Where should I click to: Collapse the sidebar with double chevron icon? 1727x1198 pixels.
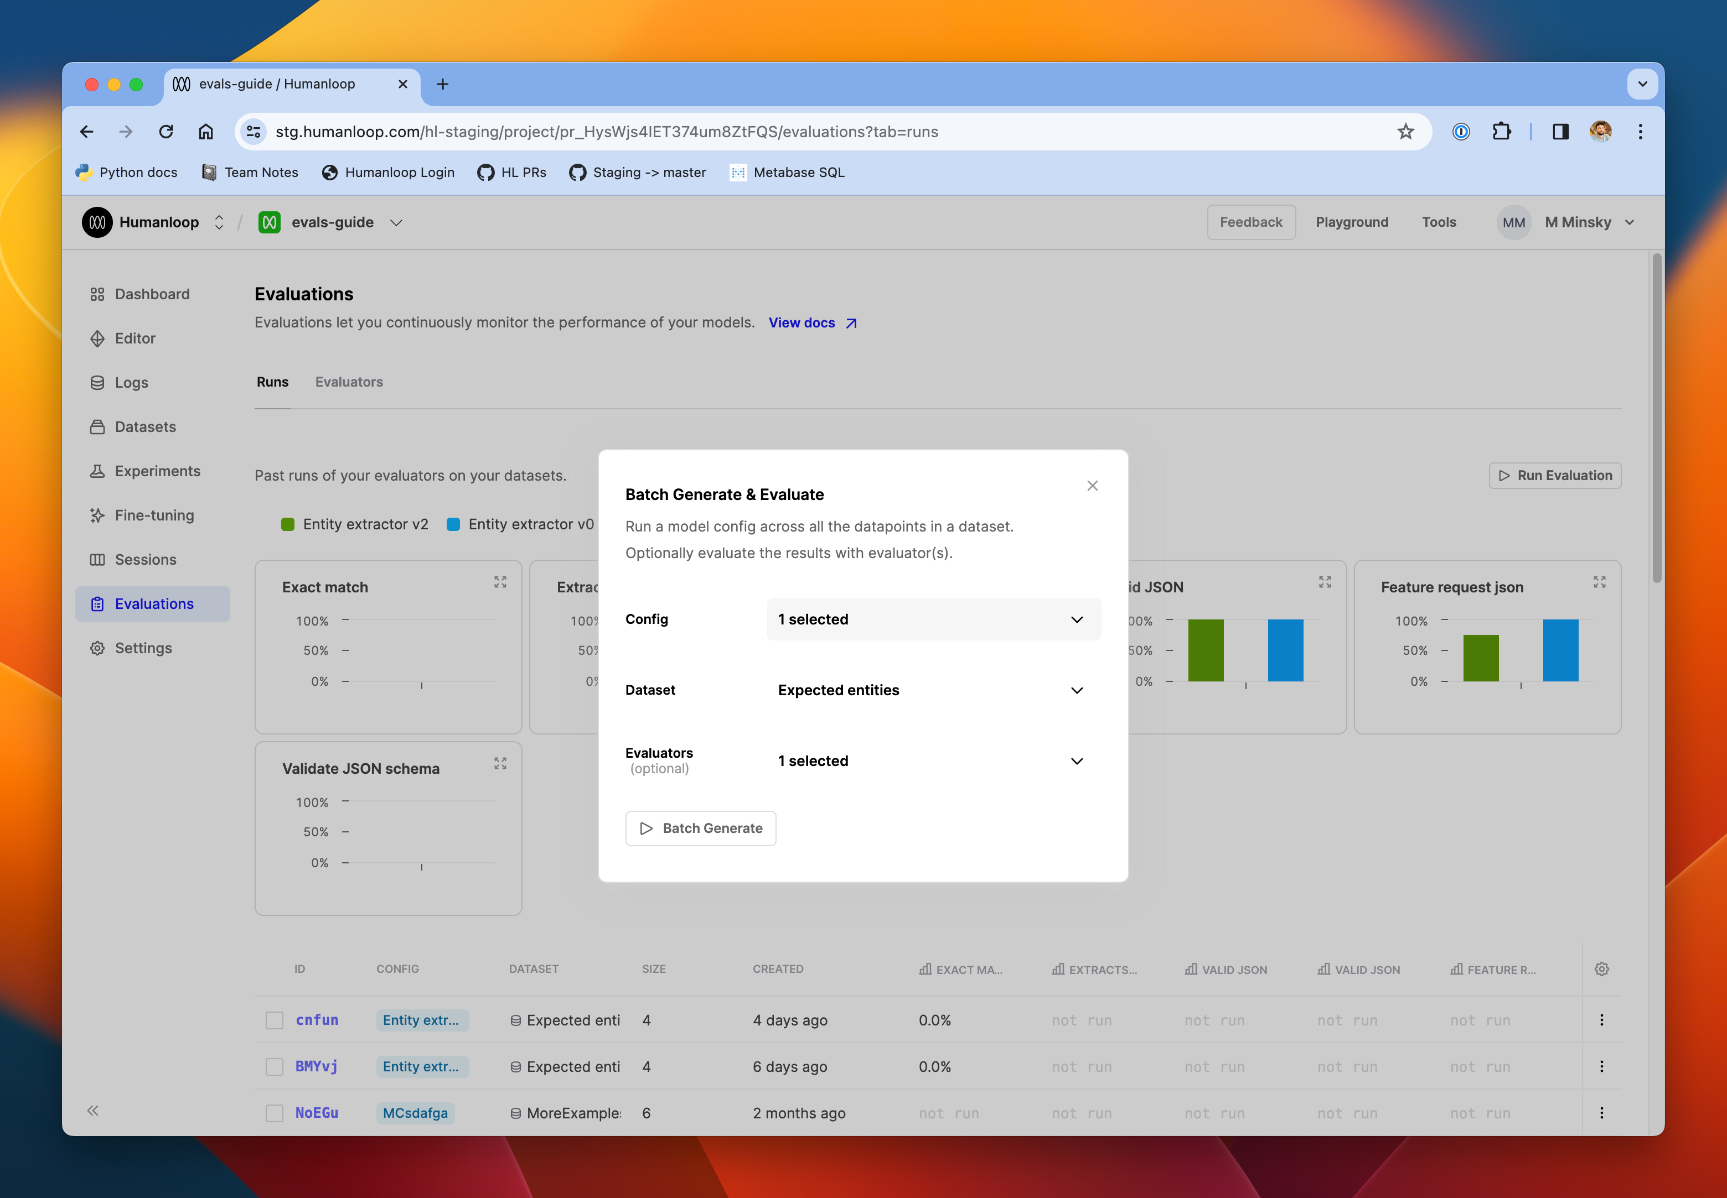pyautogui.click(x=92, y=1110)
